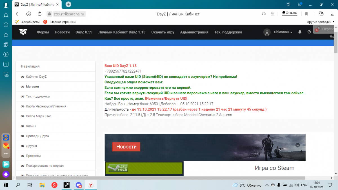Open 'Тех. поддержка' in the navigation sidebar
This screenshot has height=190, width=338.
click(x=55, y=96)
